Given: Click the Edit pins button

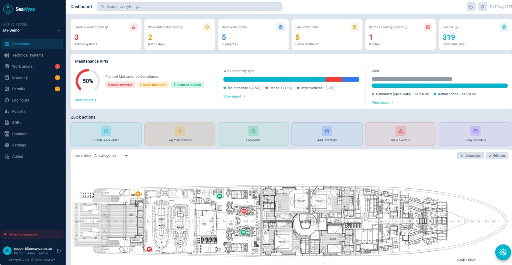Looking at the screenshot, I should click(497, 156).
